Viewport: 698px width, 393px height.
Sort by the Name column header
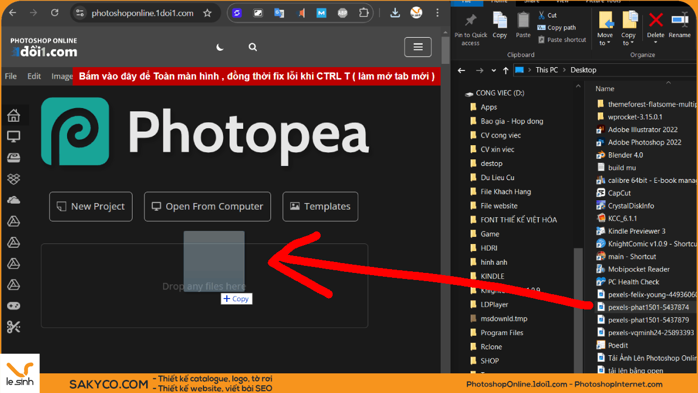605,88
